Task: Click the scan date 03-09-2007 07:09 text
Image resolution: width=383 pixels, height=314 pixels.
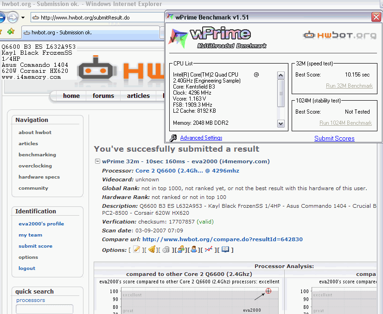Action: (x=159, y=231)
